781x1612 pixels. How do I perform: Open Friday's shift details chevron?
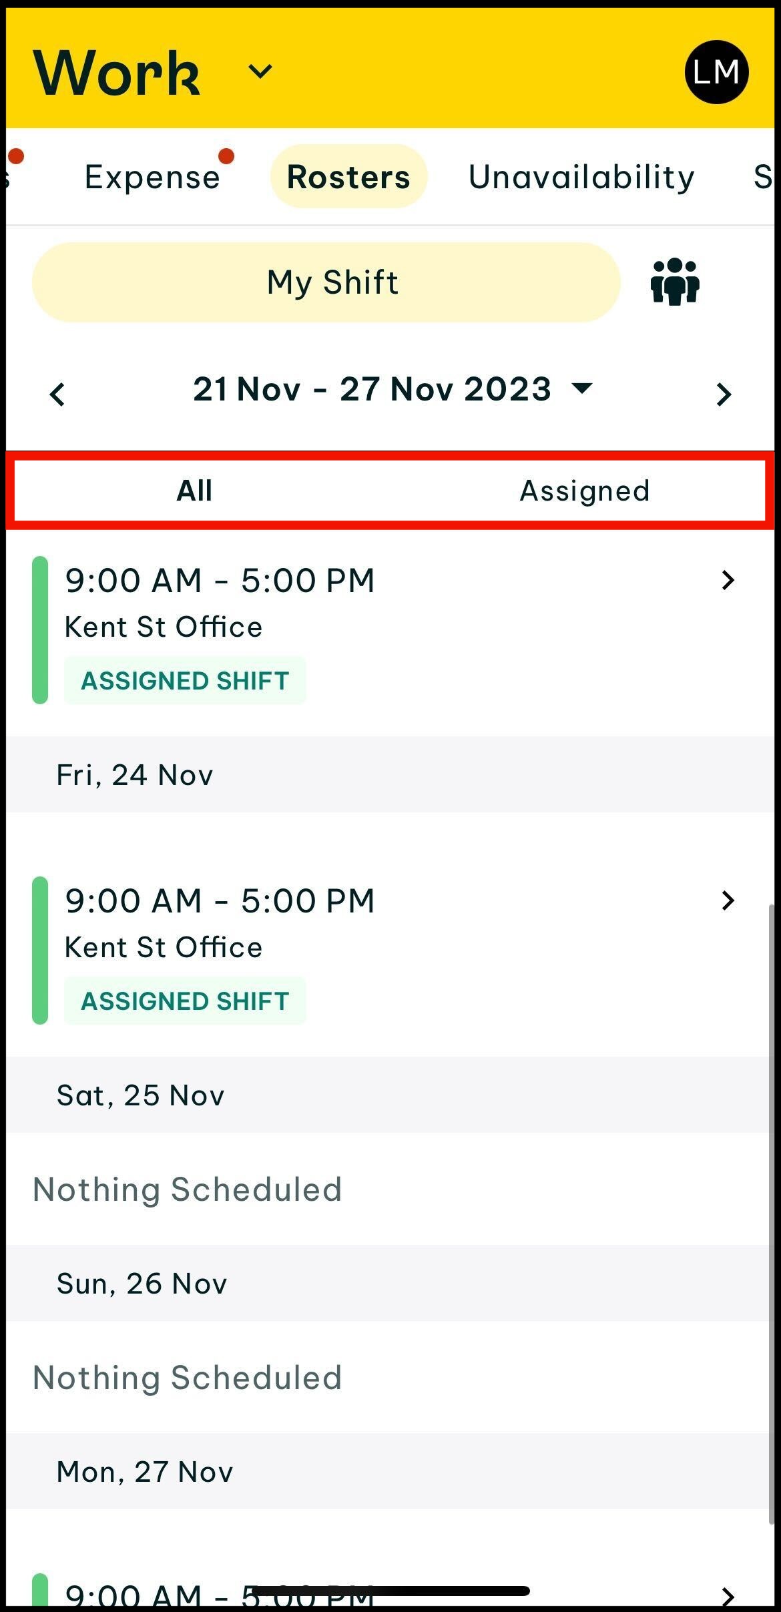pos(728,900)
